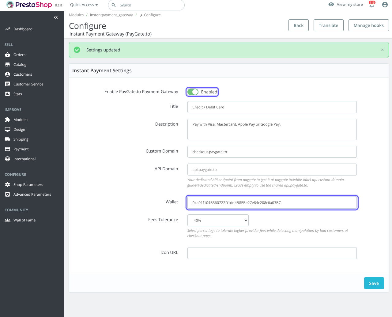The image size is (392, 317).
Task: Collapse the sidebar with double-chevron icon
Action: (x=56, y=17)
